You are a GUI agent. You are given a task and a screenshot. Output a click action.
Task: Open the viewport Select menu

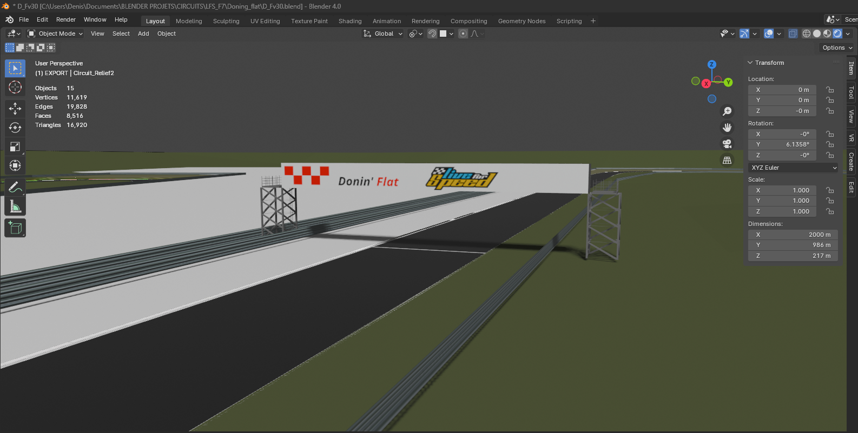(121, 34)
